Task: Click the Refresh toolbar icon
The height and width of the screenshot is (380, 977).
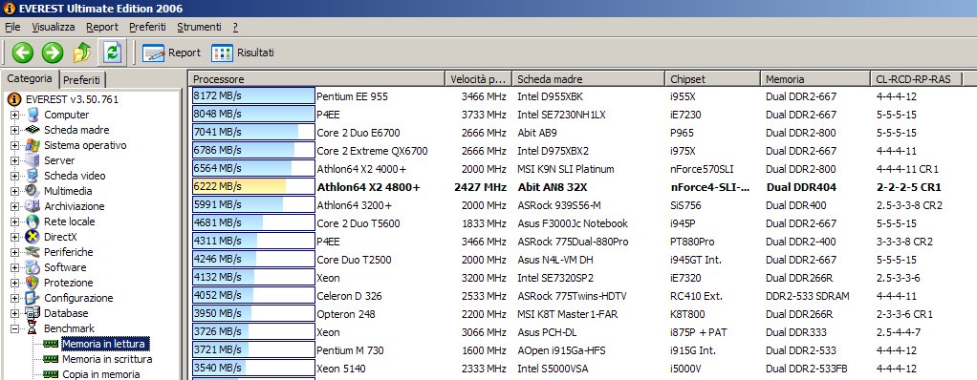Action: [112, 53]
